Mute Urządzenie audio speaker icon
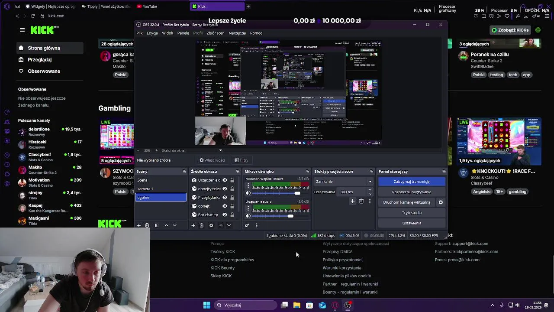 tap(248, 216)
